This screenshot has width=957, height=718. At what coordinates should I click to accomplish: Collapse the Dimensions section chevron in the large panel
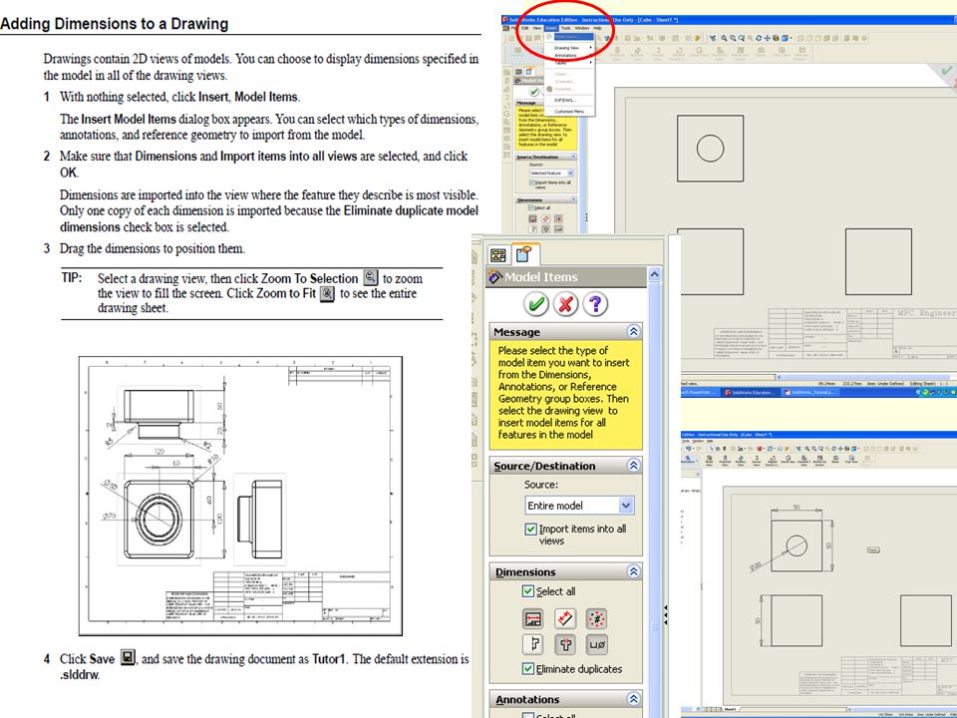coord(634,571)
